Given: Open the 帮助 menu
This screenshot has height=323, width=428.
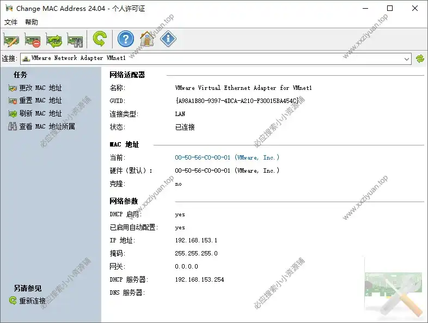Looking at the screenshot, I should click(32, 22).
